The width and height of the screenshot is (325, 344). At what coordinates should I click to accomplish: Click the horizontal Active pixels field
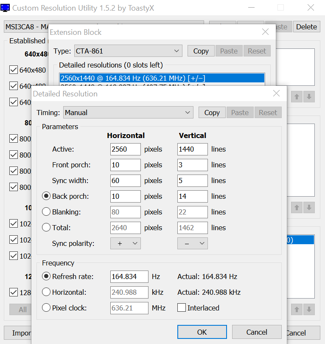tap(125, 149)
